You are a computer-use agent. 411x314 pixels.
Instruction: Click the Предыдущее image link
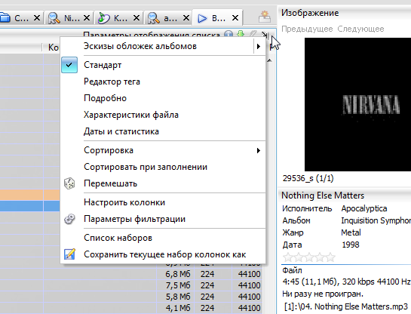[307, 29]
